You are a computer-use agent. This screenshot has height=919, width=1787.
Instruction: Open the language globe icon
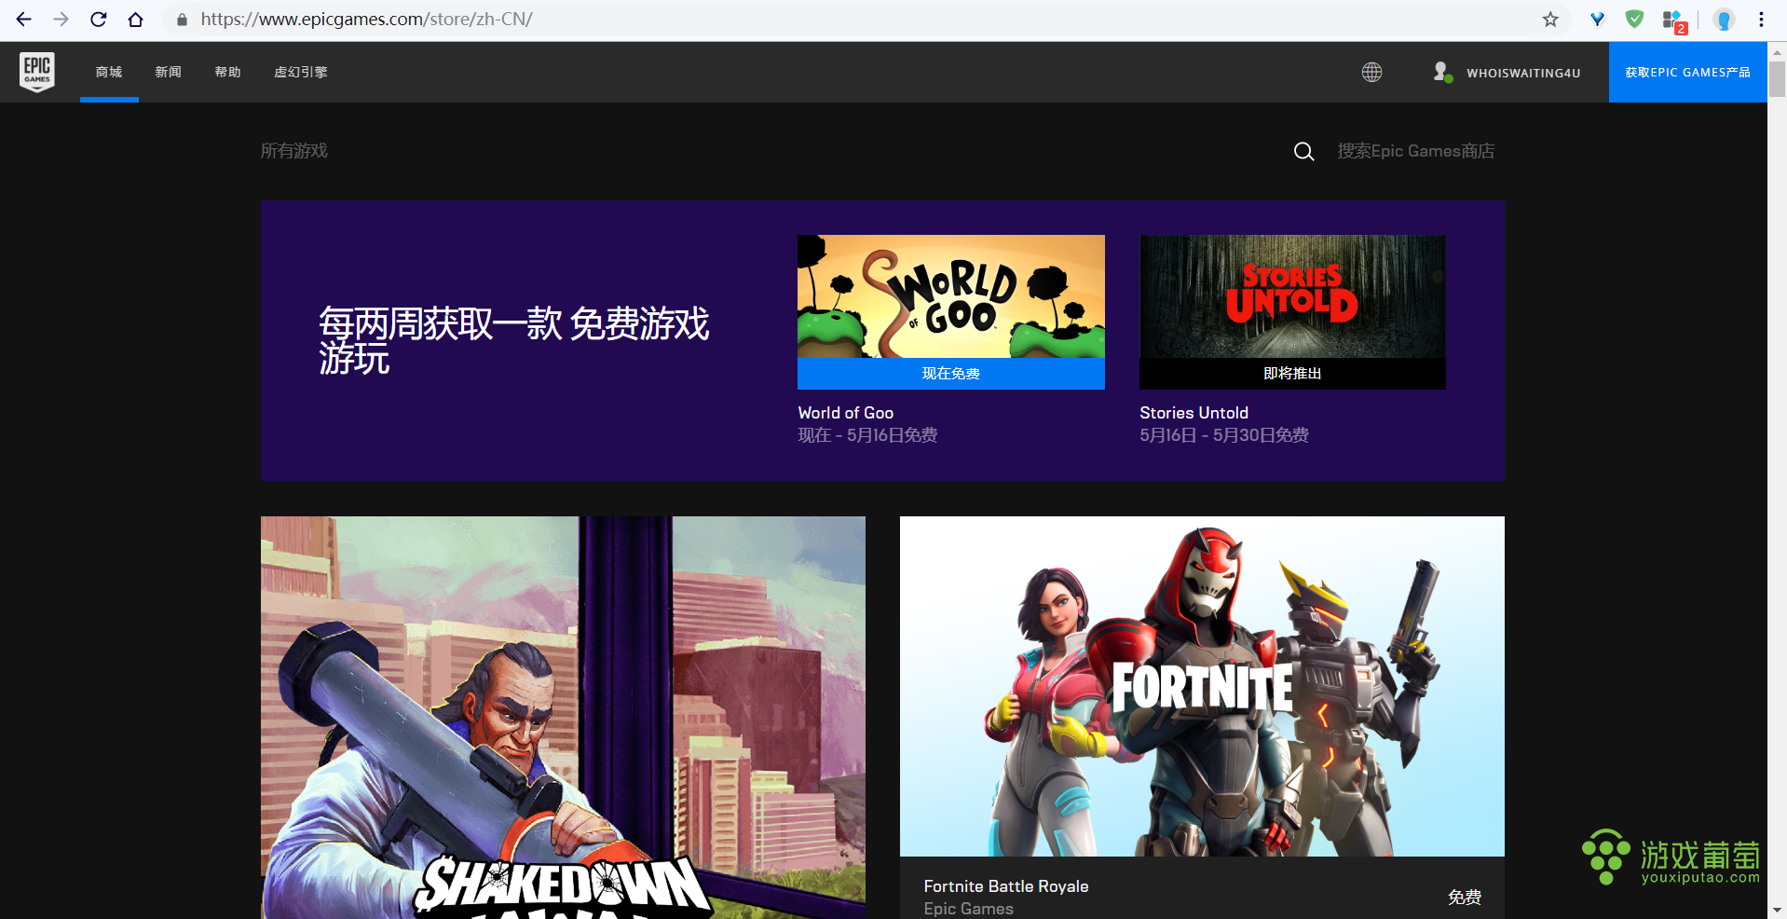click(x=1371, y=72)
